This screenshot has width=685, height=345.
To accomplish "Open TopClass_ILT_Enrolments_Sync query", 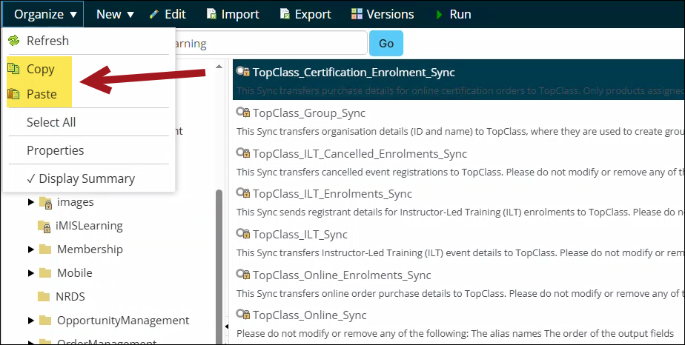I will [332, 194].
